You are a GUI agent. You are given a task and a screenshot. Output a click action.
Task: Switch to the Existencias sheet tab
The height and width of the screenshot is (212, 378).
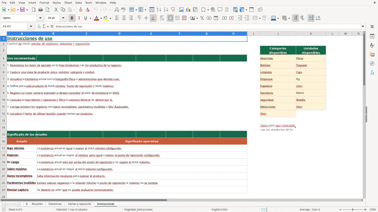pos(55,204)
